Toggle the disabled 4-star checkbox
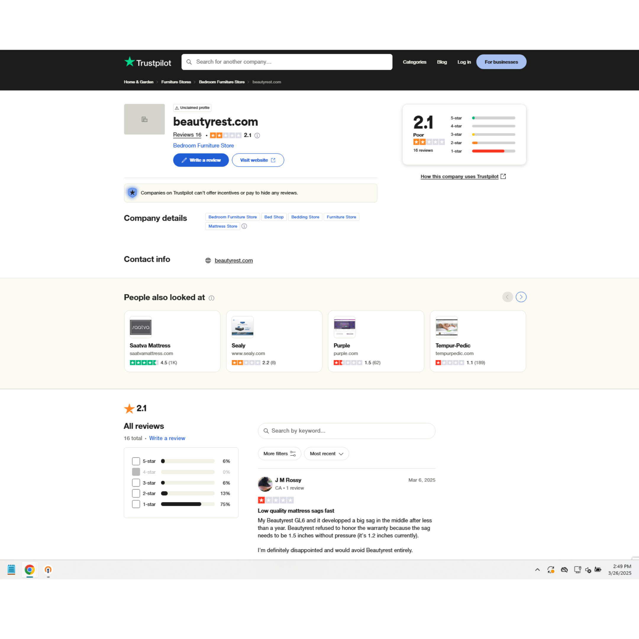This screenshot has width=639, height=639. click(136, 472)
